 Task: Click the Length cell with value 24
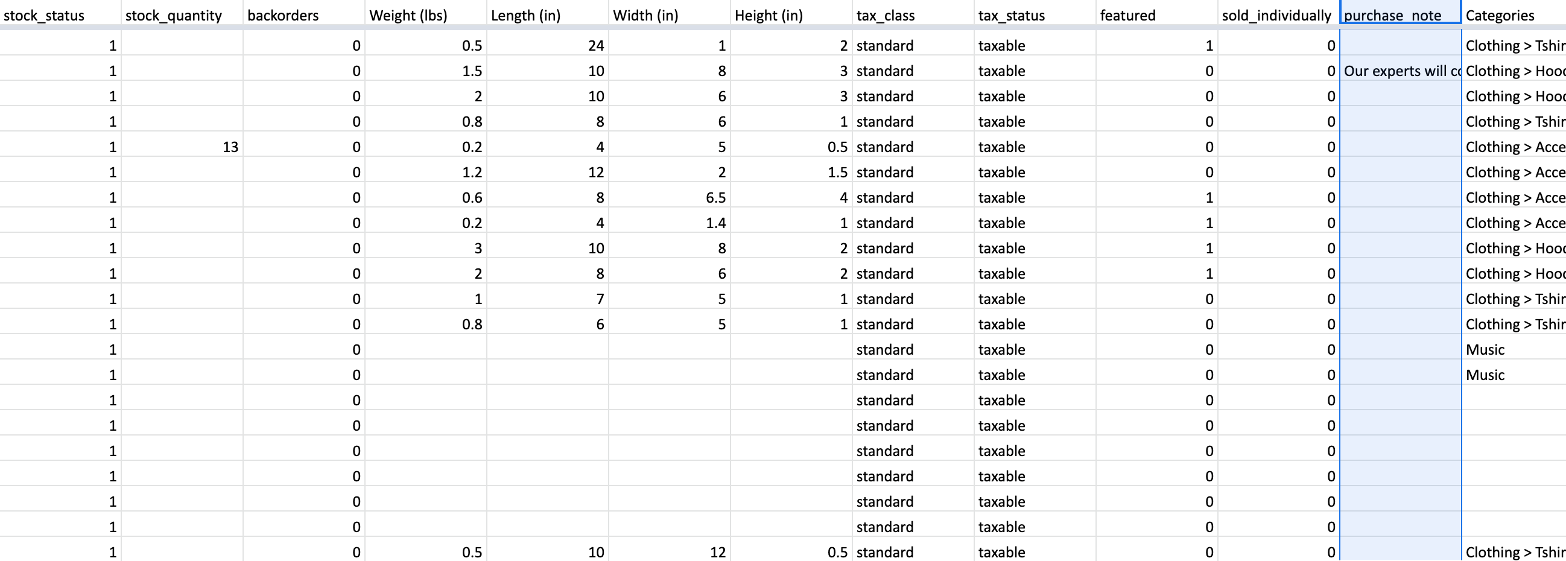click(x=547, y=46)
